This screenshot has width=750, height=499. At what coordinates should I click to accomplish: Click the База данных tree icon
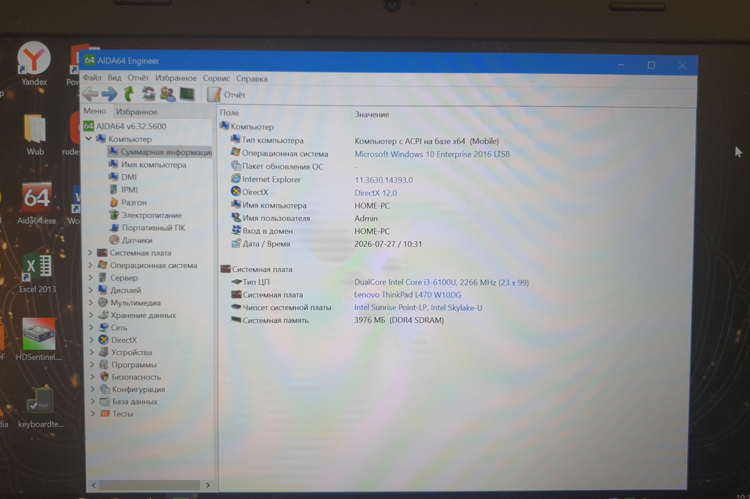[x=105, y=401]
